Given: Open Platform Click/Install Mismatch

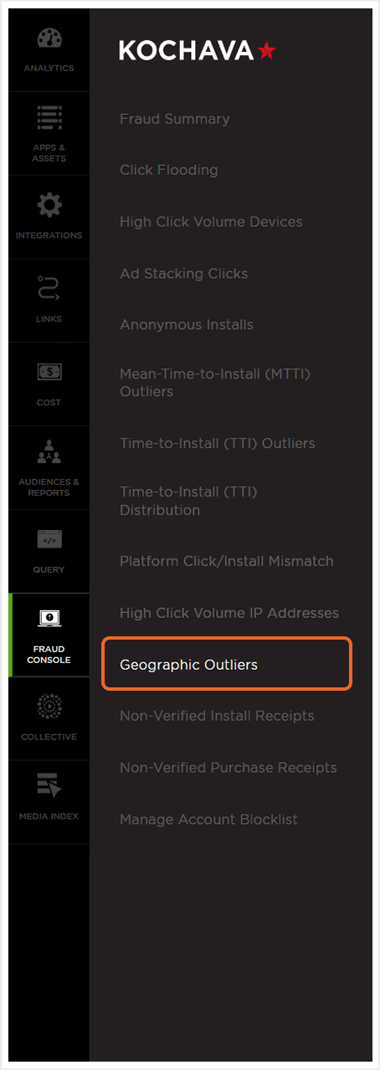Looking at the screenshot, I should pyautogui.click(x=226, y=561).
